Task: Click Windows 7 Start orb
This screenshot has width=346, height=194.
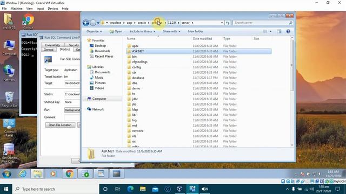Action: pyautogui.click(x=7, y=174)
